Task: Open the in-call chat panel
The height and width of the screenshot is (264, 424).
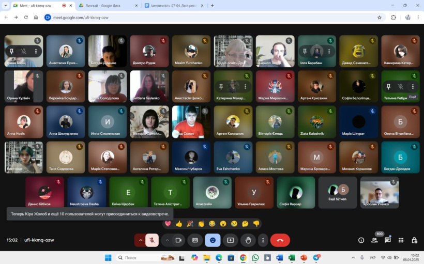Action: 388,240
